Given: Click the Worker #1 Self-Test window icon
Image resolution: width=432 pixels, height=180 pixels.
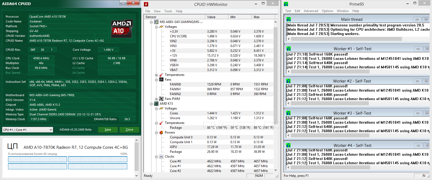Looking at the screenshot, I should click(x=289, y=49).
